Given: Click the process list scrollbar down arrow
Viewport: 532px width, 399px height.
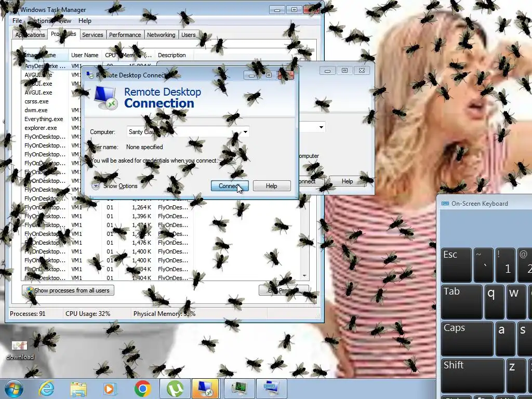Looking at the screenshot, I should pos(304,276).
